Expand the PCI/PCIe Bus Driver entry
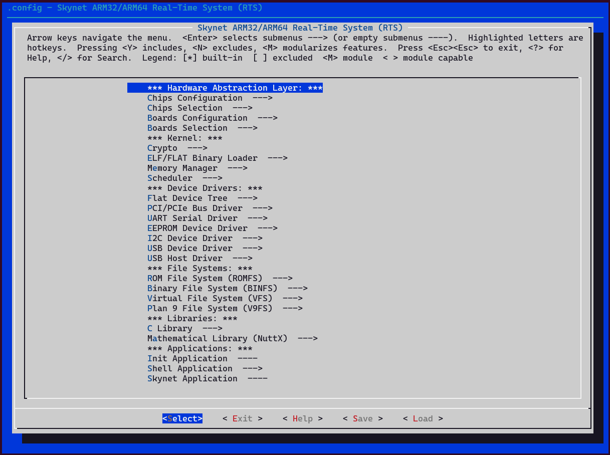 click(210, 208)
